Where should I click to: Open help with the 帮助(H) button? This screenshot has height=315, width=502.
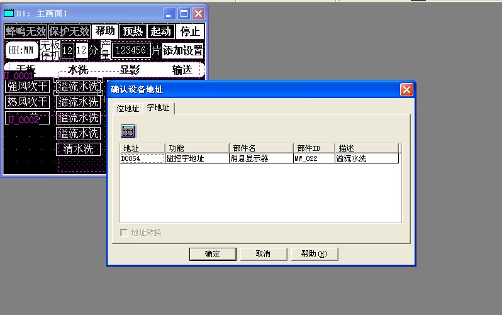point(313,254)
